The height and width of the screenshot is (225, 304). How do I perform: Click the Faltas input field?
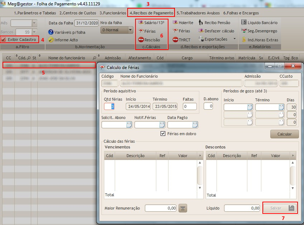tap(189, 106)
